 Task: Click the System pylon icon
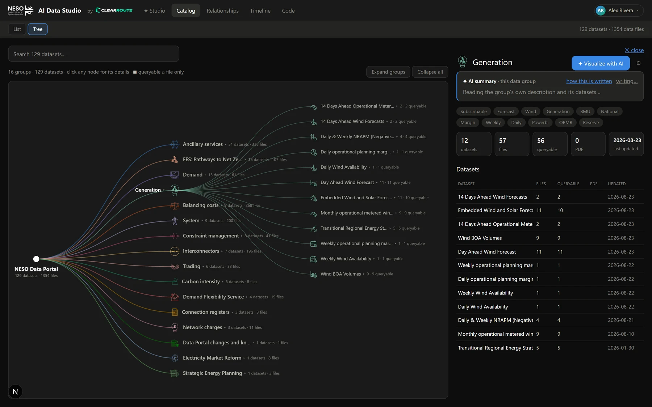(x=175, y=221)
